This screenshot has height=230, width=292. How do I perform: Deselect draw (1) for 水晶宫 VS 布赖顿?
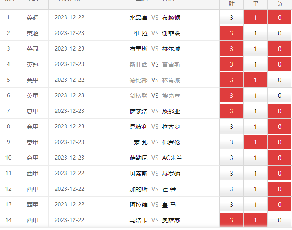pos(256,17)
